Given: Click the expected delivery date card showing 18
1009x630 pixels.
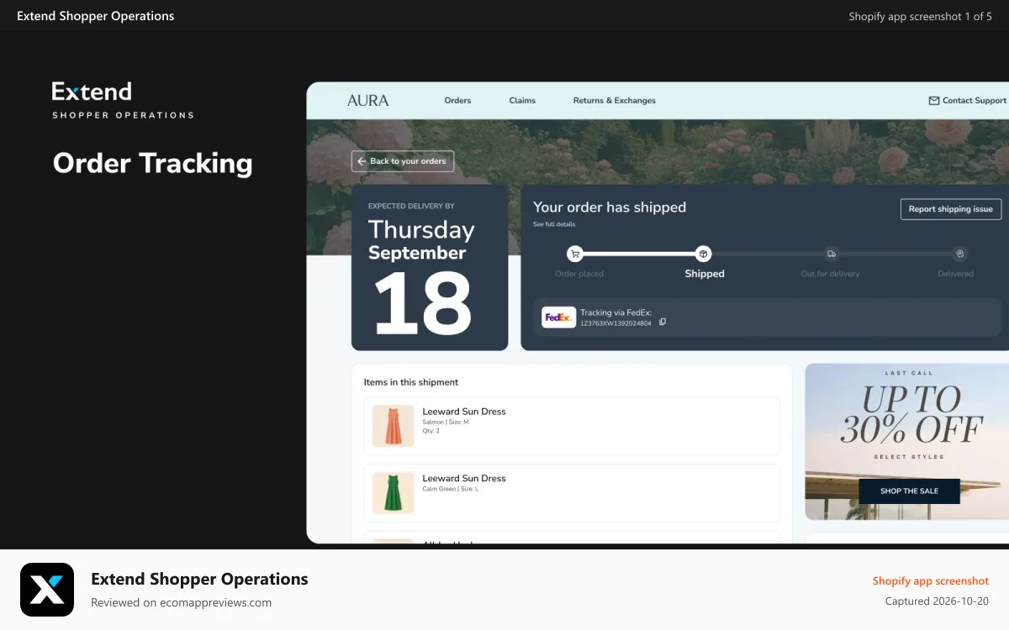Looking at the screenshot, I should click(x=430, y=267).
